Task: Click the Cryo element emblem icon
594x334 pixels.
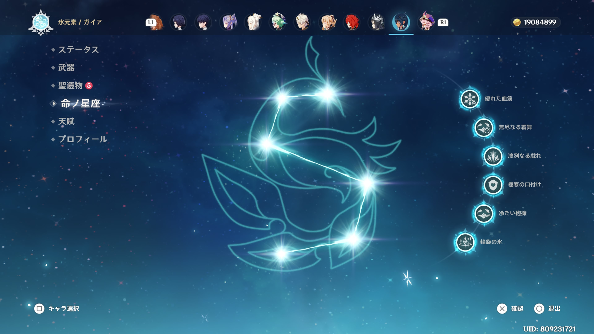Action: [x=41, y=22]
